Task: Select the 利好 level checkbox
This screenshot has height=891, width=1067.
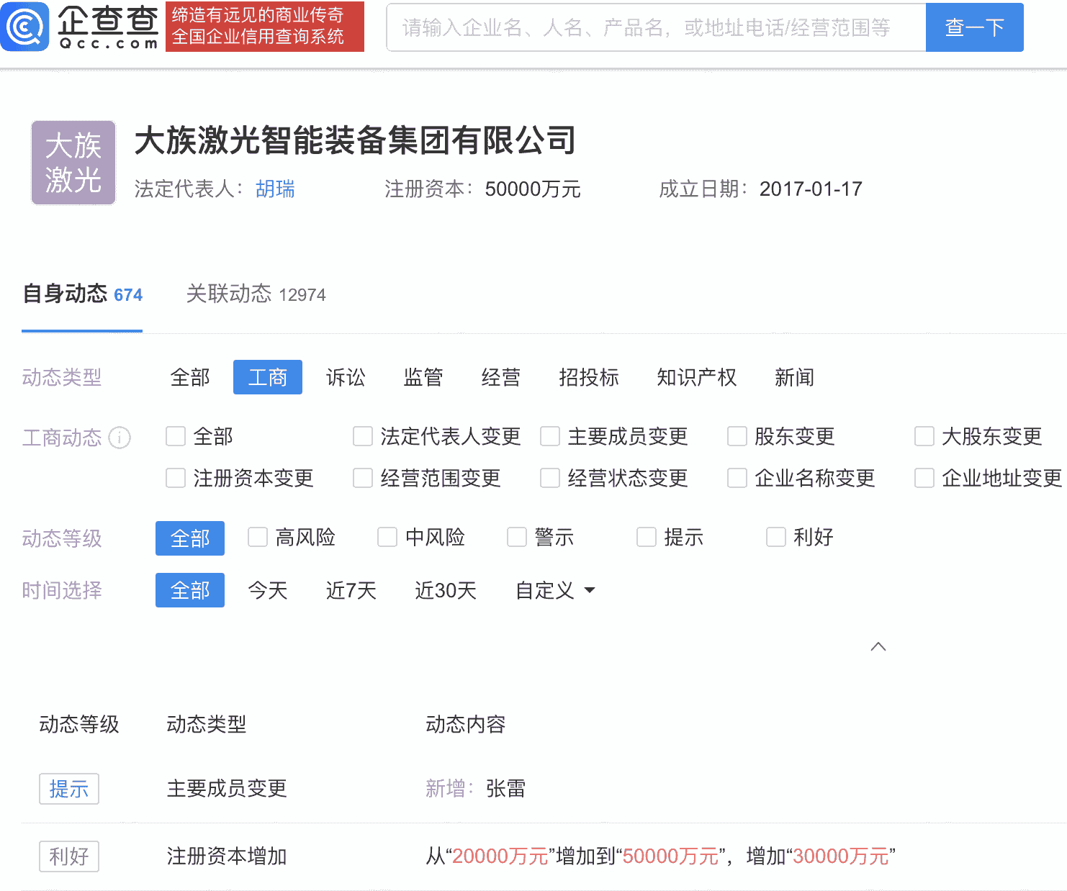Action: [776, 537]
